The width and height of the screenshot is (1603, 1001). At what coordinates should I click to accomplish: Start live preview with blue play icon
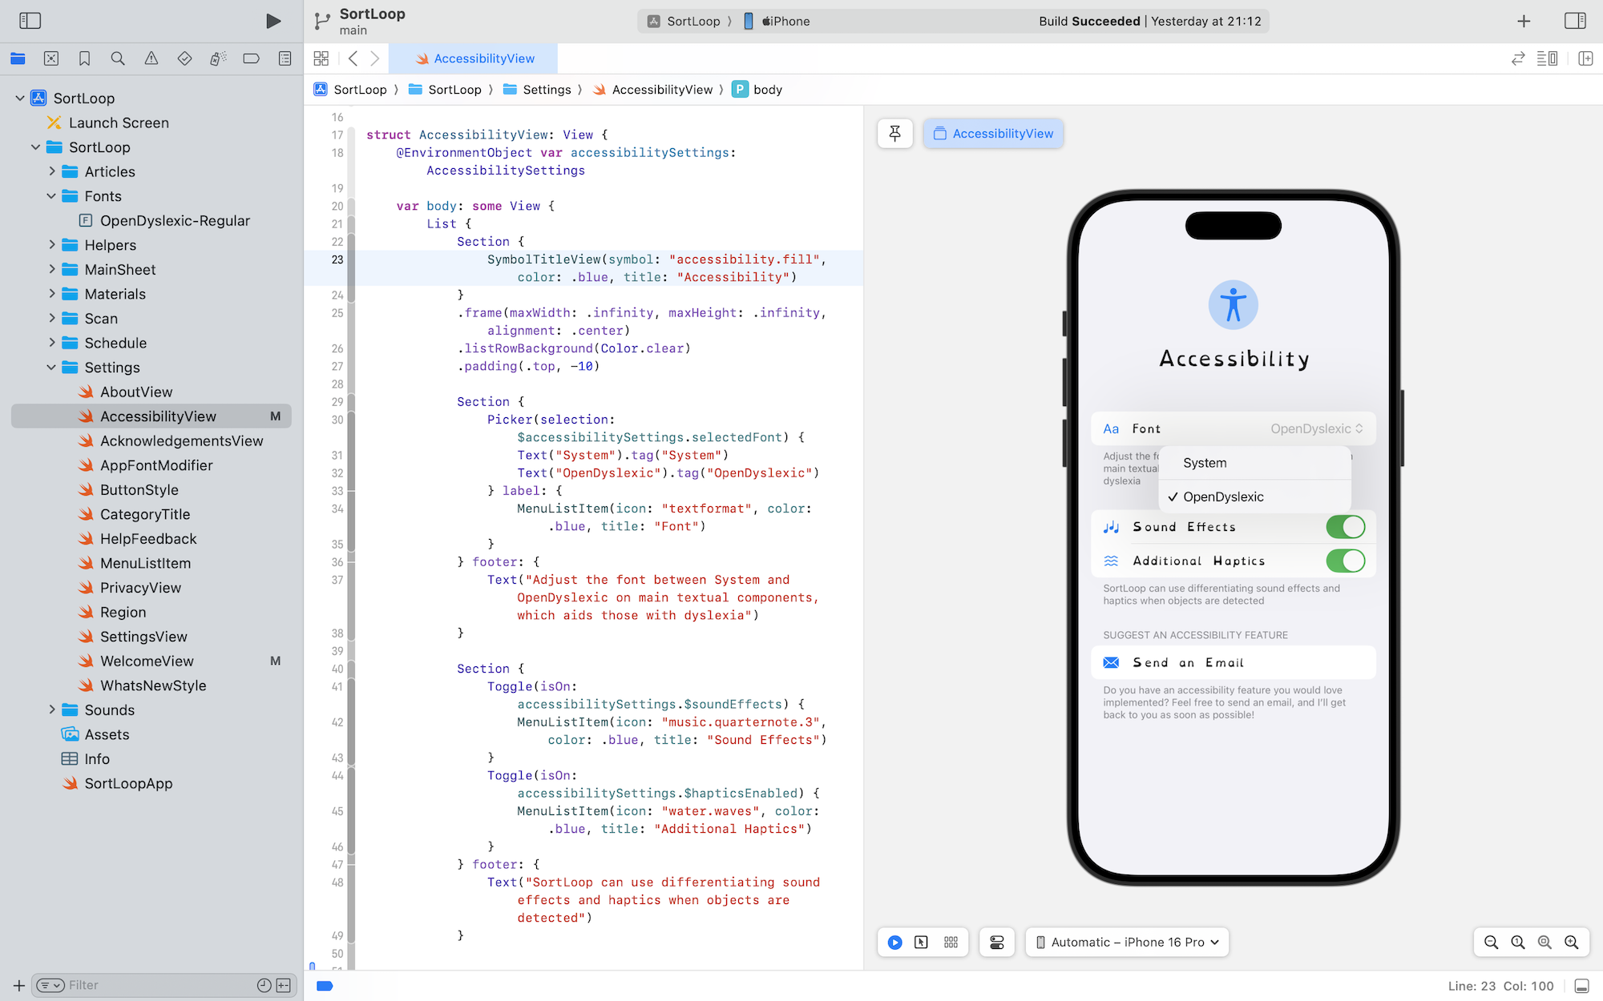(895, 943)
